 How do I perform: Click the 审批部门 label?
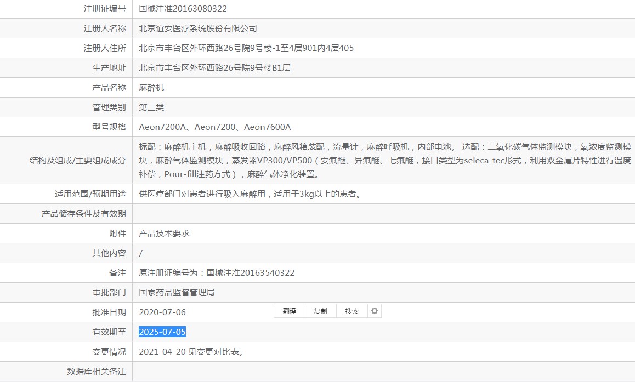pos(109,292)
